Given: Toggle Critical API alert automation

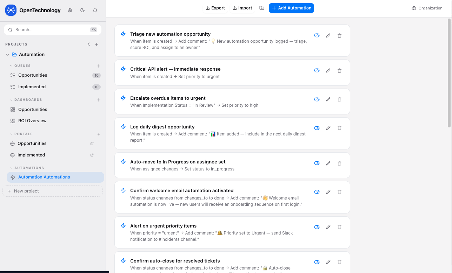Looking at the screenshot, I should pyautogui.click(x=317, y=70).
